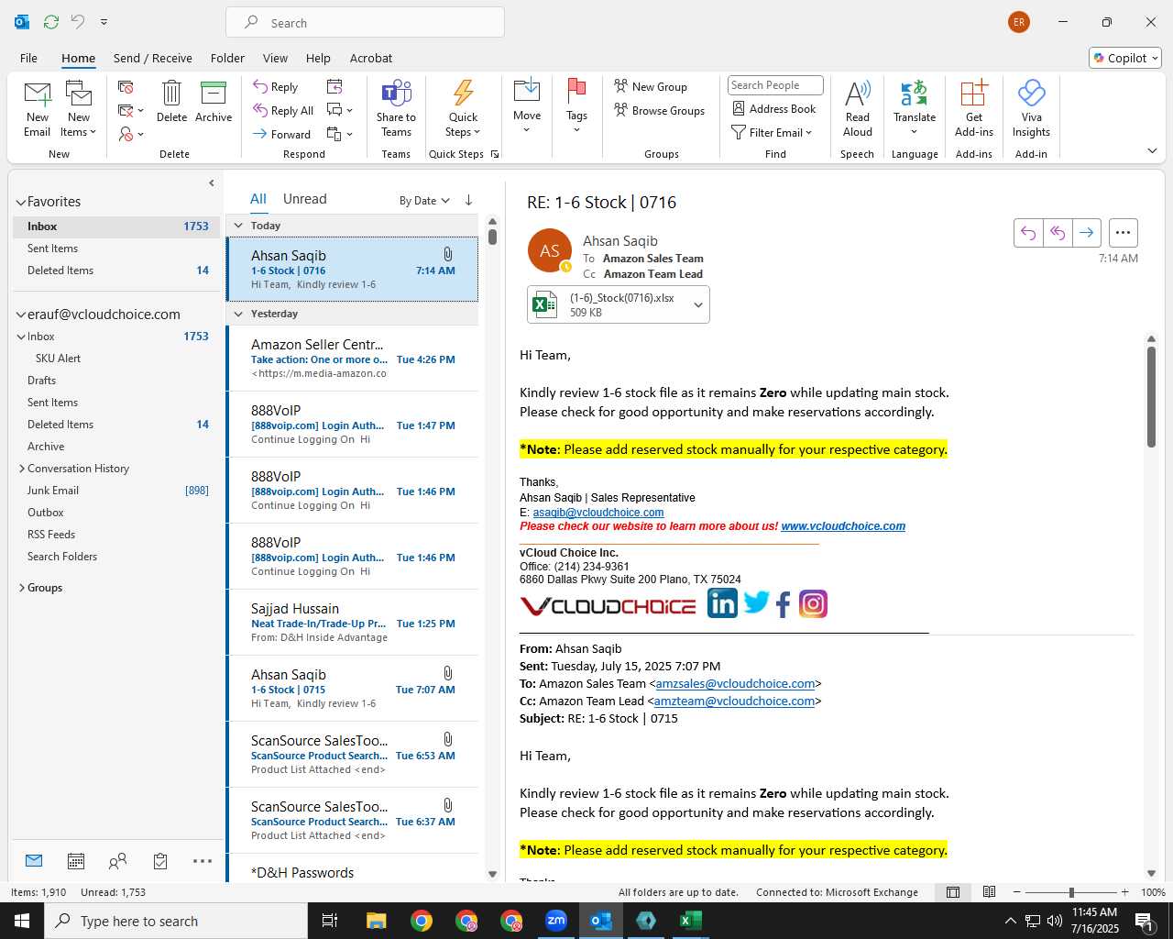Click the Send/Receive sync icon in title bar

(51, 21)
